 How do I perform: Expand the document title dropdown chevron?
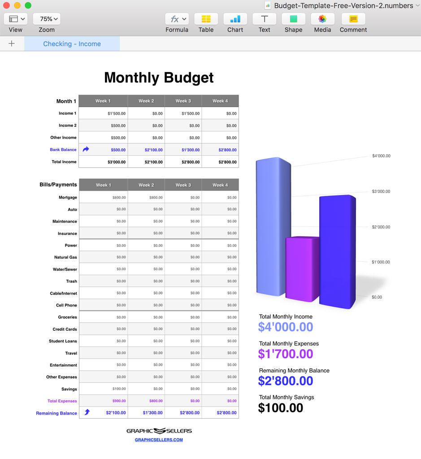tap(417, 6)
